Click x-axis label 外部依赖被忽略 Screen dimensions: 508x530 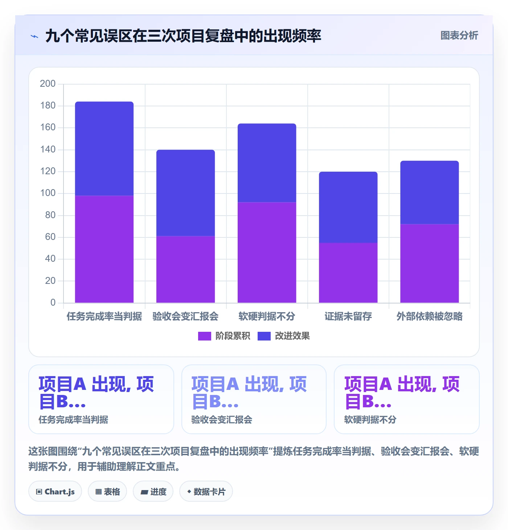point(429,317)
